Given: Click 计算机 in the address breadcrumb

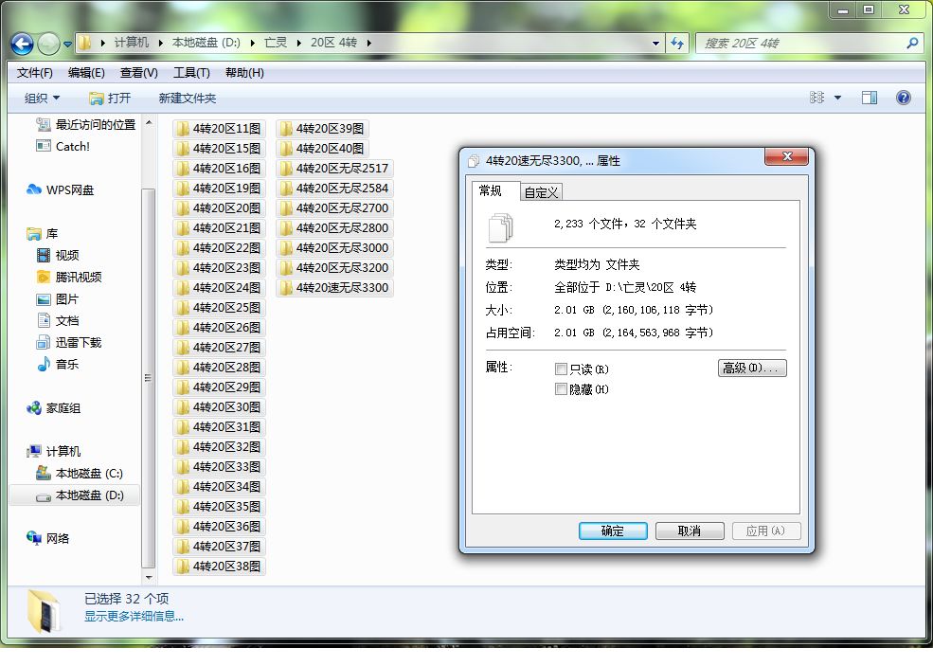Looking at the screenshot, I should click(x=131, y=43).
